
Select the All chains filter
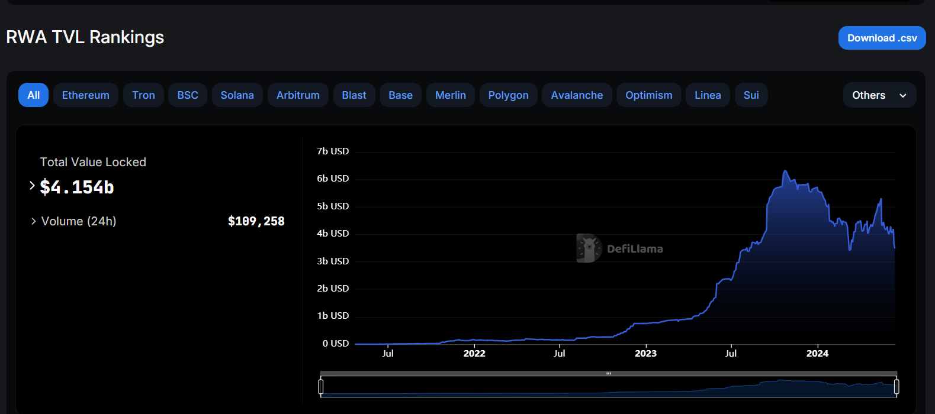tap(34, 95)
